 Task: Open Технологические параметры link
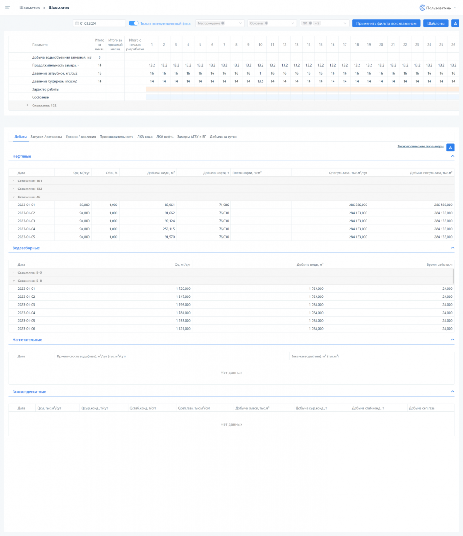[420, 146]
